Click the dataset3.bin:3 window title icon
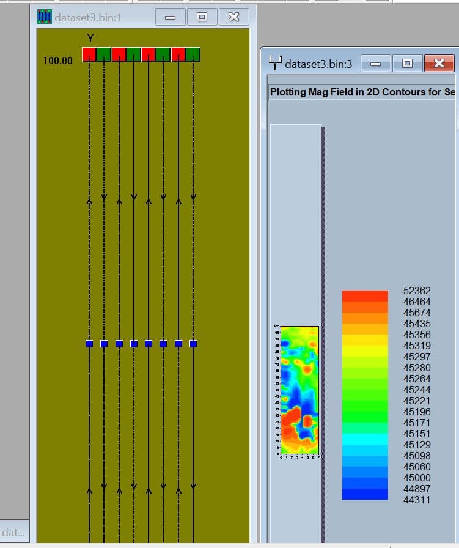 pos(276,63)
